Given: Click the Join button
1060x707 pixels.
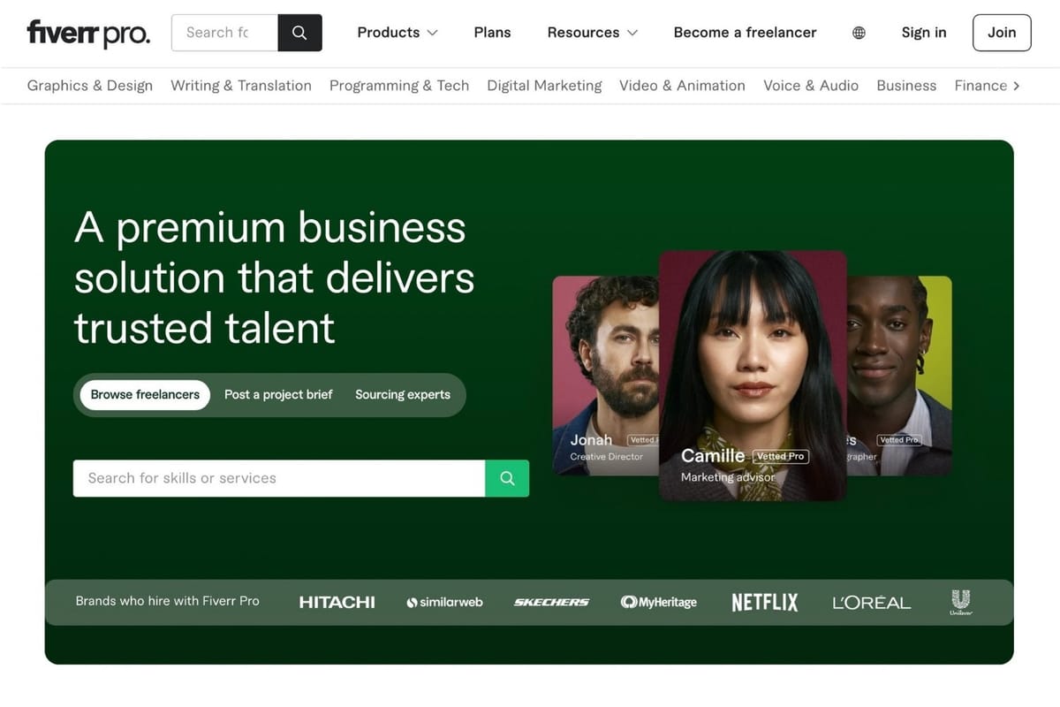Looking at the screenshot, I should 1001,32.
